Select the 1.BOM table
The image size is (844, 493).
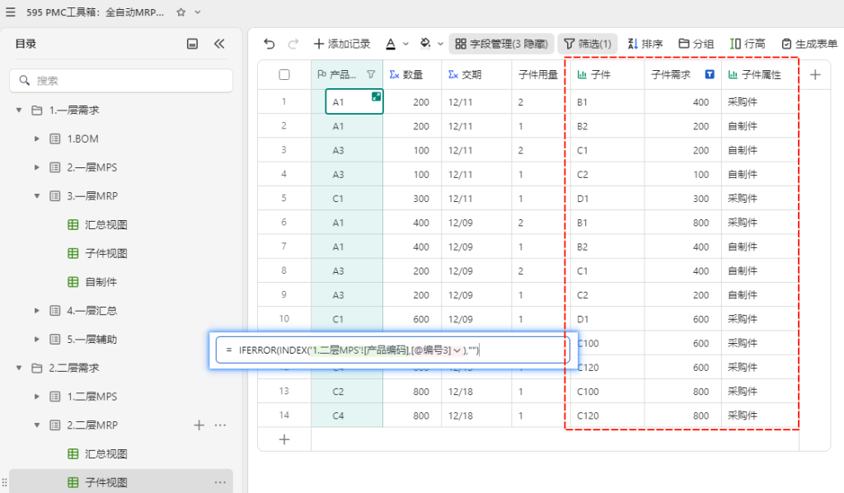pos(83,139)
